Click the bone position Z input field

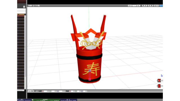[62, 91]
